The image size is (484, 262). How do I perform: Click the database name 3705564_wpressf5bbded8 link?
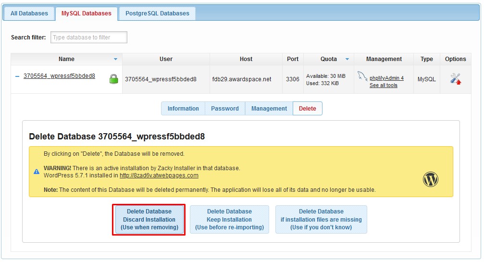tap(59, 76)
